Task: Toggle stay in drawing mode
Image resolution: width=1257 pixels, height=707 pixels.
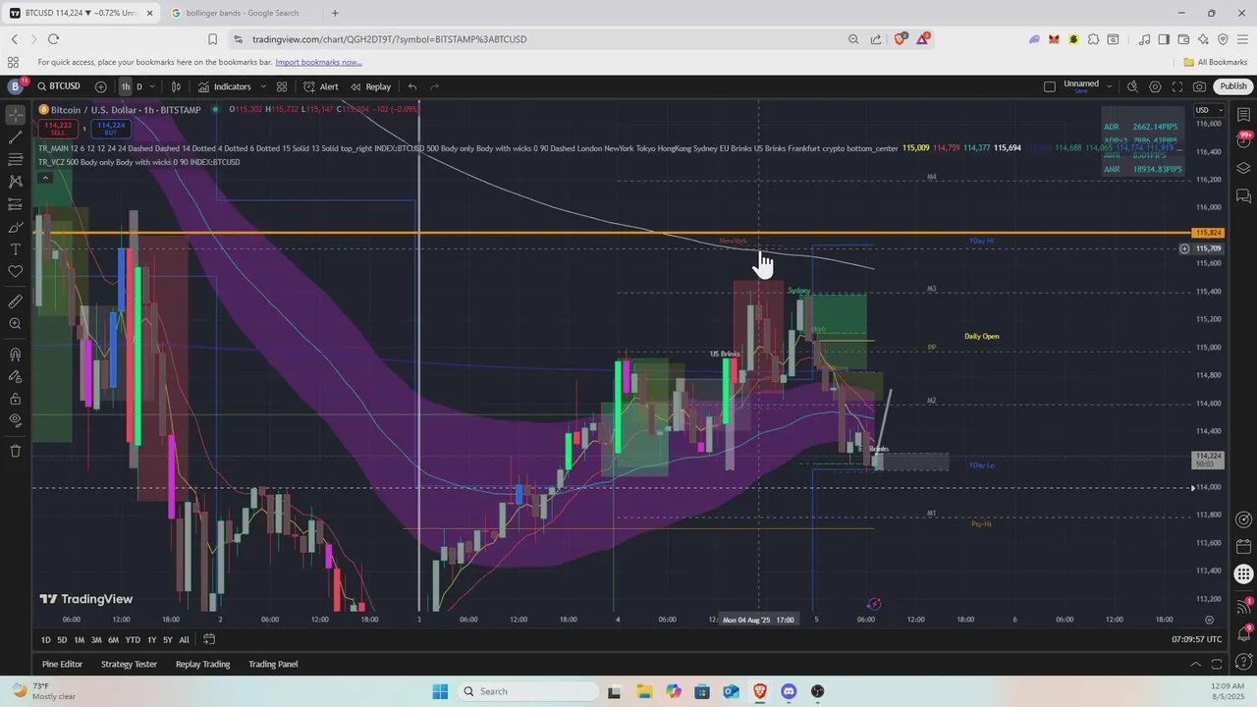Action: pyautogui.click(x=15, y=376)
